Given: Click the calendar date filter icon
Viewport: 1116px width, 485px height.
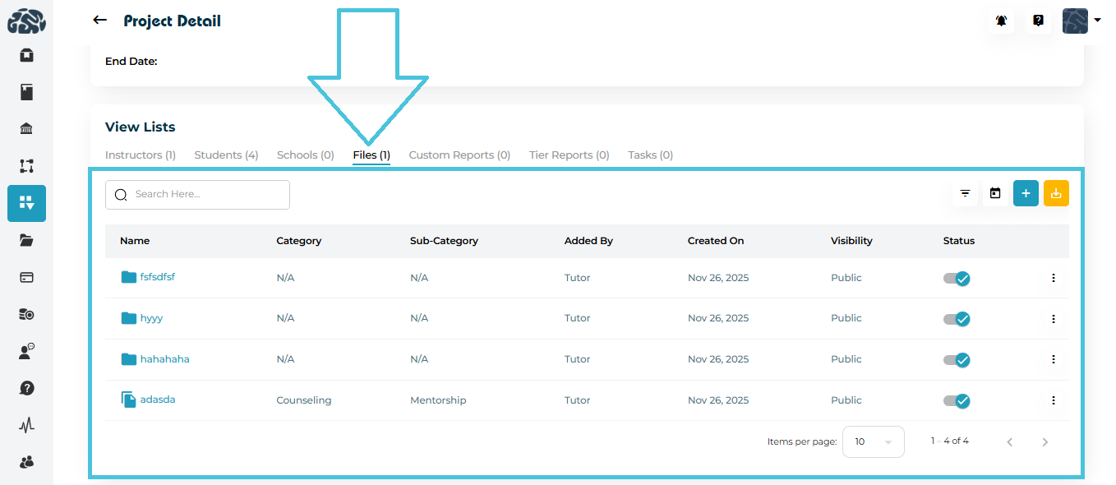Looking at the screenshot, I should [x=995, y=193].
